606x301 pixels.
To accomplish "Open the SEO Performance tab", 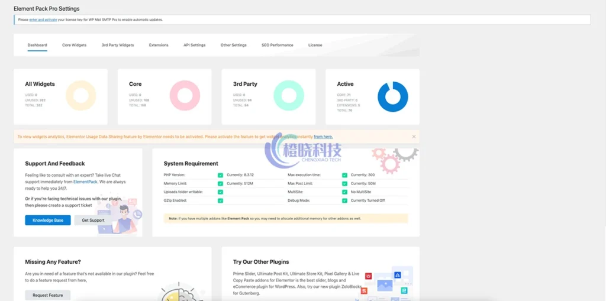I will pyautogui.click(x=277, y=45).
